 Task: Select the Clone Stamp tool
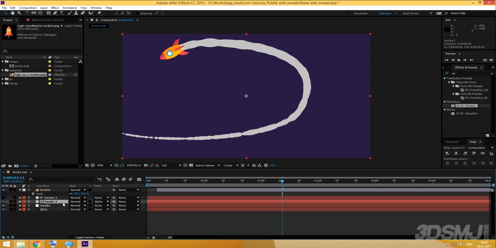point(76,13)
